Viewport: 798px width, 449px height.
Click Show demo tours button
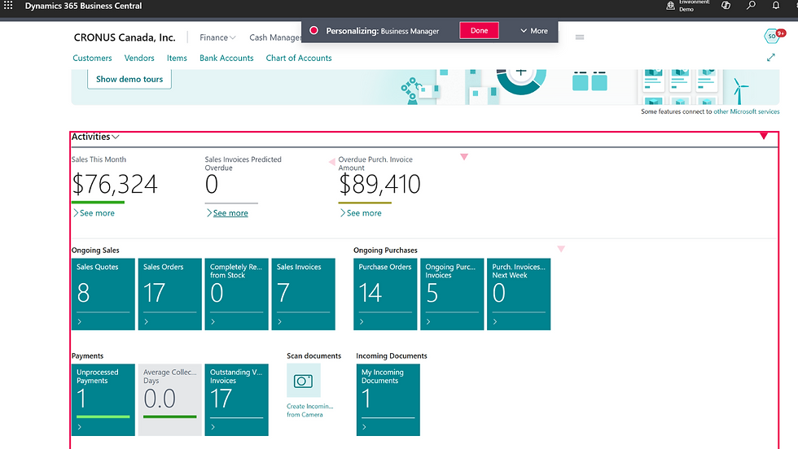click(129, 79)
